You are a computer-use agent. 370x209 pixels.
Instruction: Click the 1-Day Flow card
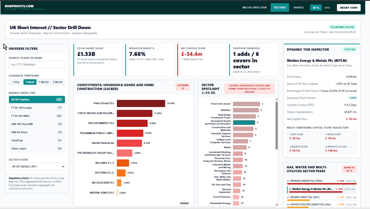point(304,136)
